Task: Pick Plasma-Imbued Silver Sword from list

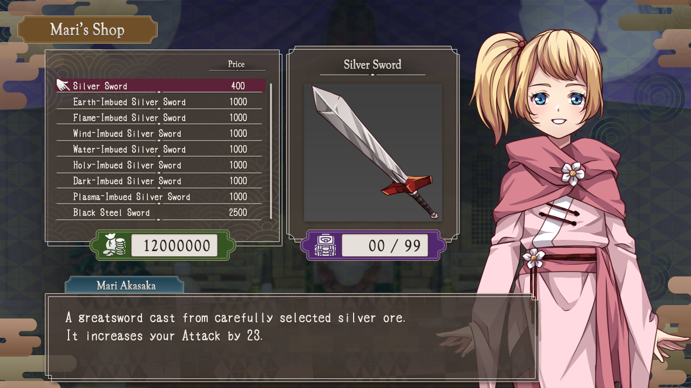Action: tap(161, 197)
